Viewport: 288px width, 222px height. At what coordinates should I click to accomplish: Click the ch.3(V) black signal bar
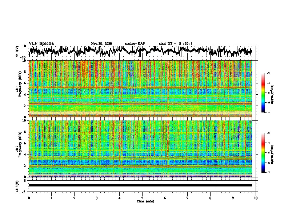(x=140, y=185)
